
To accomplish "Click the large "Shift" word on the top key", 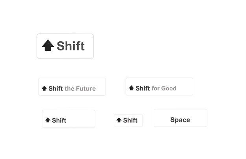I will coord(70,46).
